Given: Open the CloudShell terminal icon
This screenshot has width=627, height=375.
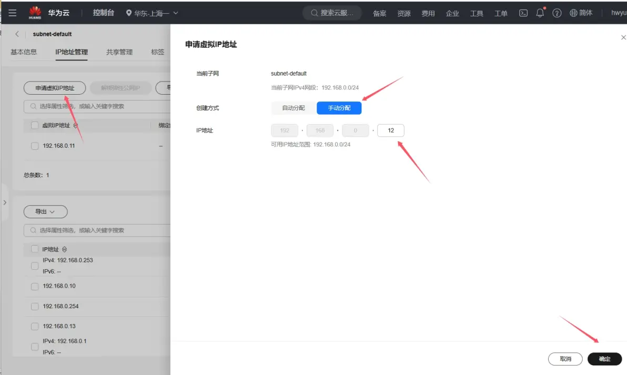Looking at the screenshot, I should [x=523, y=13].
